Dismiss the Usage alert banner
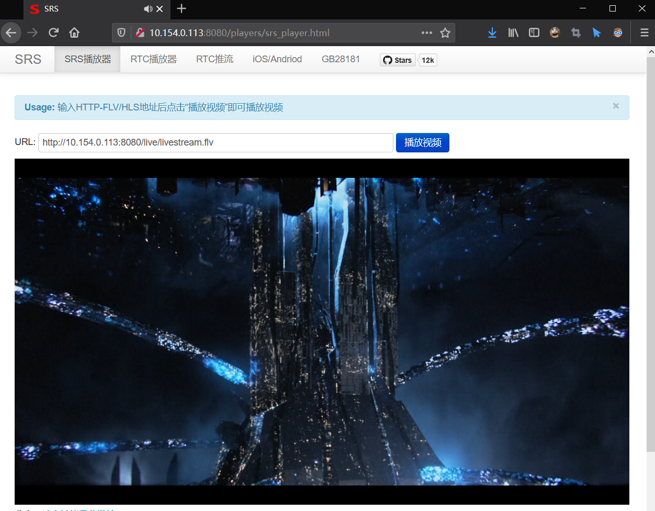The height and width of the screenshot is (511, 655). [x=616, y=106]
